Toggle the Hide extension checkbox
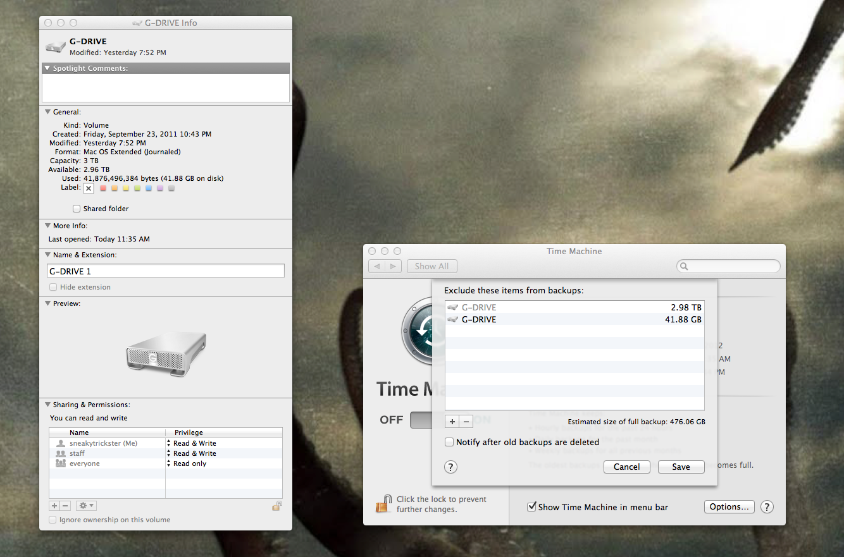This screenshot has width=844, height=557. [x=53, y=287]
